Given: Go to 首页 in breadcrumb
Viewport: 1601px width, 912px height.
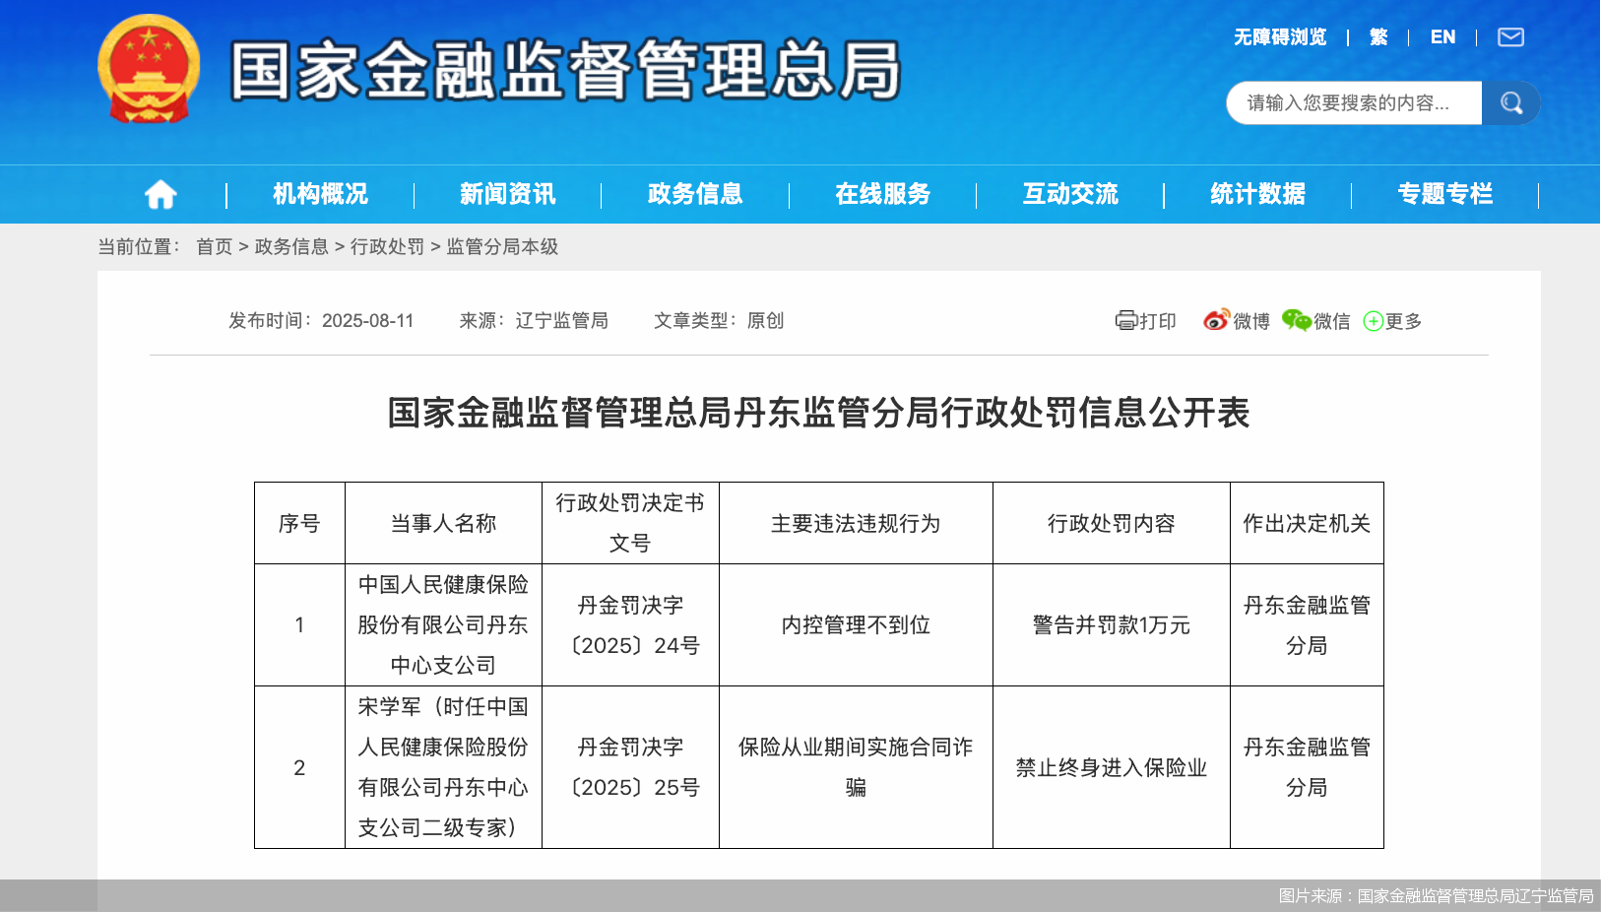Looking at the screenshot, I should pyautogui.click(x=214, y=247).
